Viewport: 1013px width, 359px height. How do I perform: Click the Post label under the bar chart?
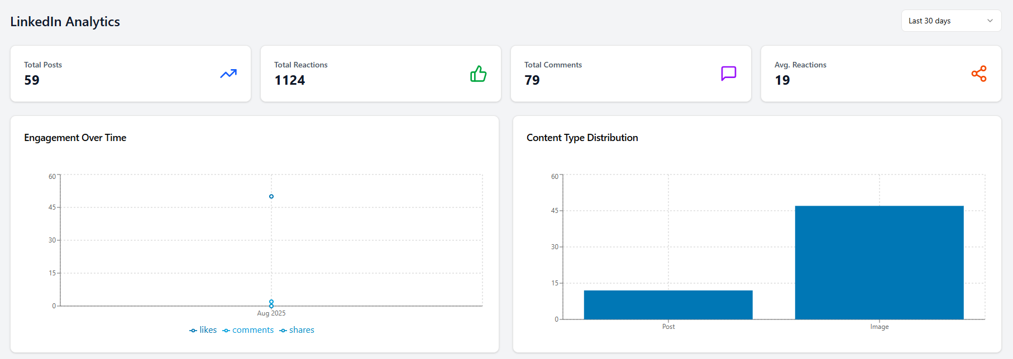point(668,327)
